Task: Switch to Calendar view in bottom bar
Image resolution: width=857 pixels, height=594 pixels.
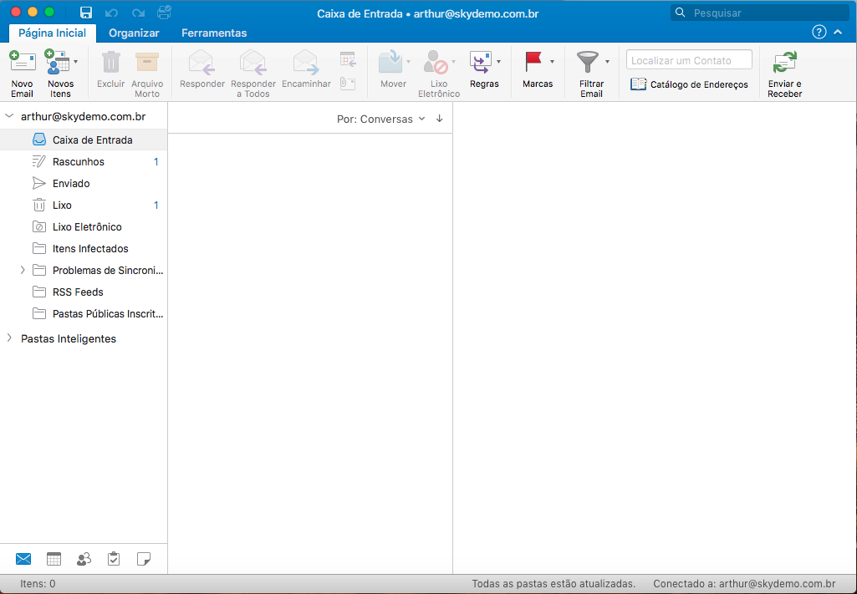Action: 54,559
